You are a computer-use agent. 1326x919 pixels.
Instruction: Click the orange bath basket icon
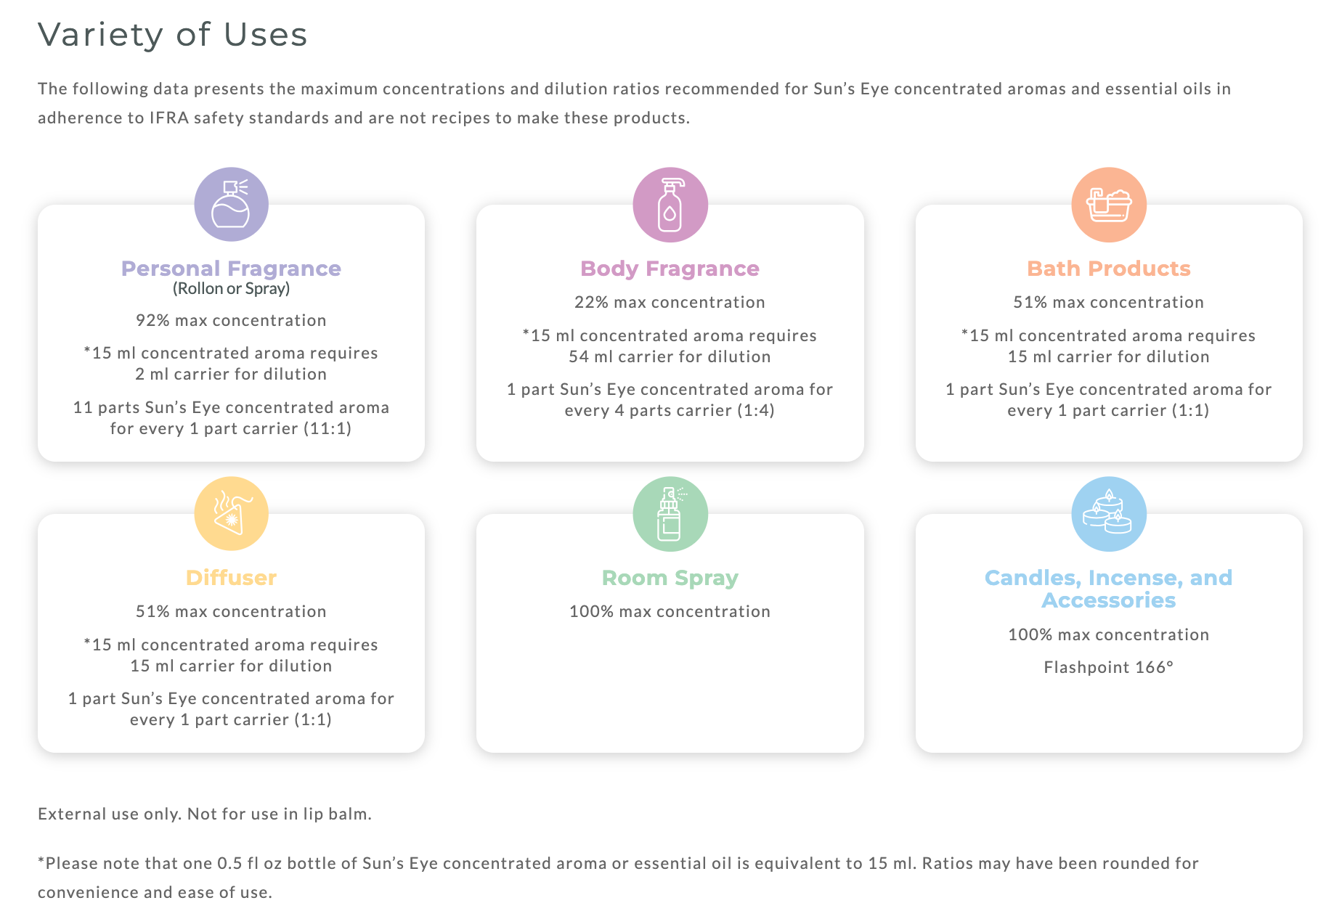click(1108, 205)
